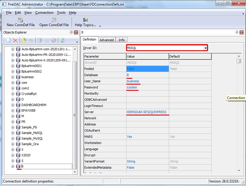
Task: Click Objects Explorer tree scroll-down arrow
Action: click(75, 172)
